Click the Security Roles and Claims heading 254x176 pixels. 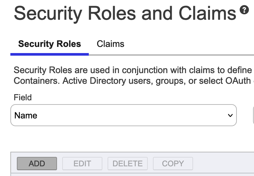[125, 13]
